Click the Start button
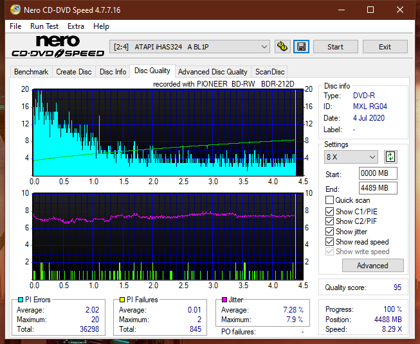Screen dimensions: 420x344 point(335,47)
